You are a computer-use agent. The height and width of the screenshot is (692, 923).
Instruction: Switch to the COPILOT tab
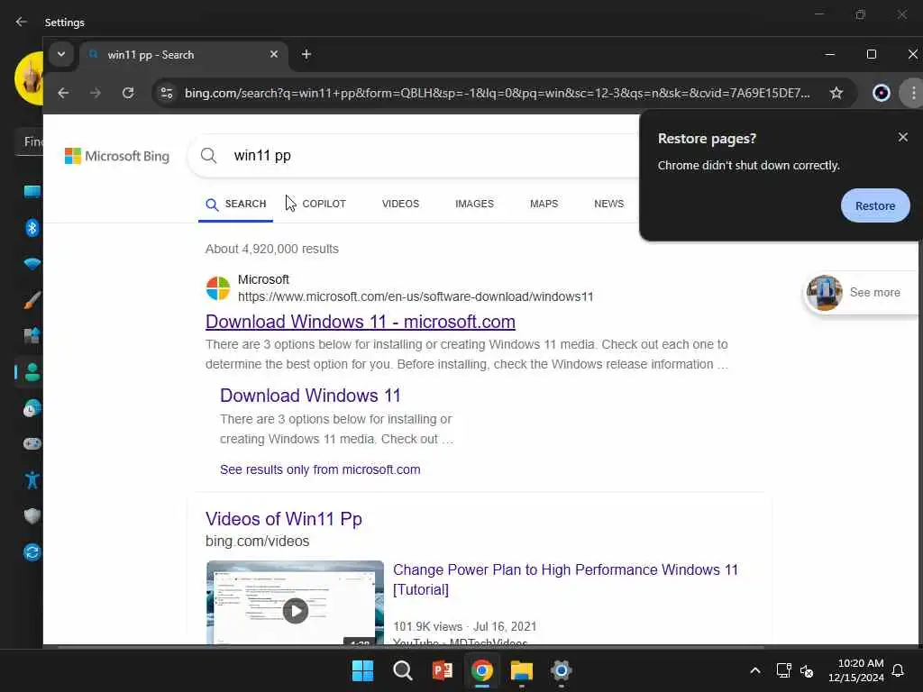[324, 205]
